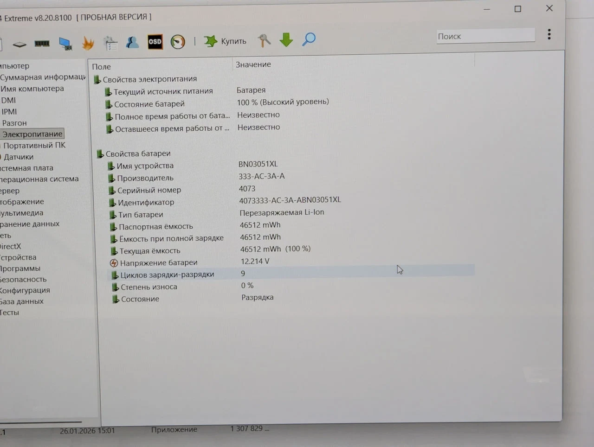
Task: Click the green download arrow icon
Action: tap(286, 40)
